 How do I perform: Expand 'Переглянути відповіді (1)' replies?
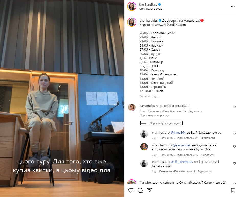pyautogui.click(x=161, y=123)
